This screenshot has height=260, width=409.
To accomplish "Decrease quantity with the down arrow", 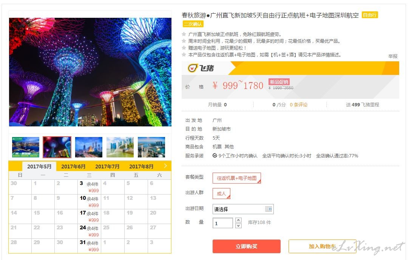I will coord(238,226).
